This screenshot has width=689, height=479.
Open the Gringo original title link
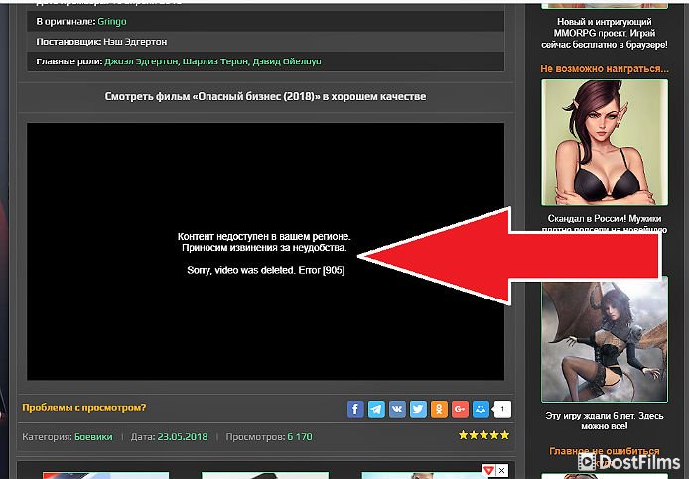point(112,21)
